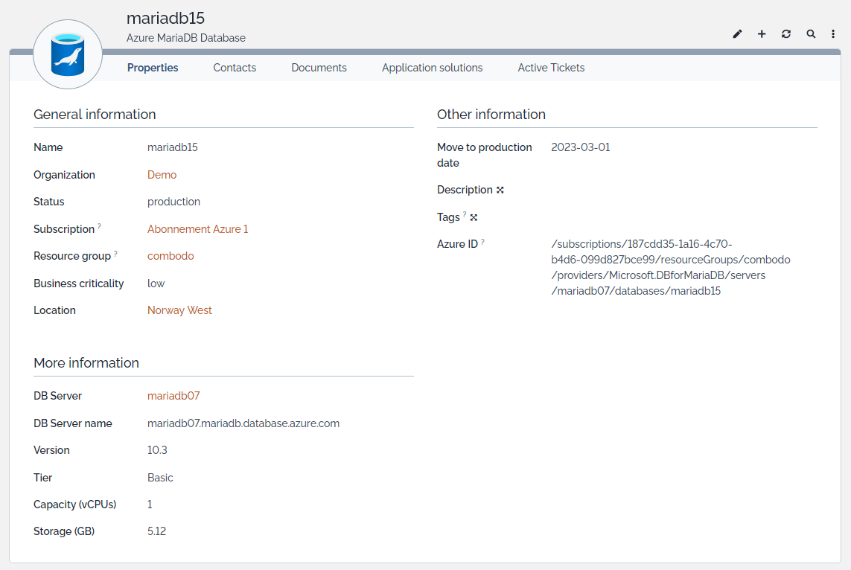Click the Resource group help question mark
Screen dimensions: 851x570
point(115,254)
